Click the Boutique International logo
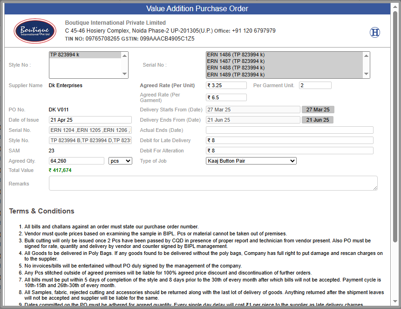This screenshot has width=401, height=309. coord(35,31)
